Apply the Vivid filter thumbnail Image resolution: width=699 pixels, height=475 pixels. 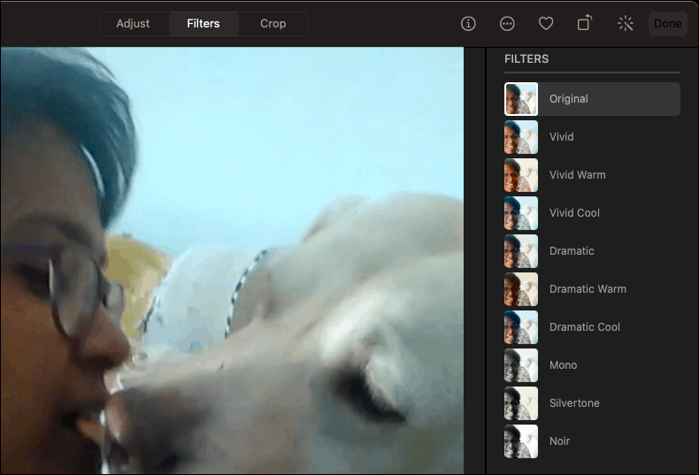tap(520, 137)
